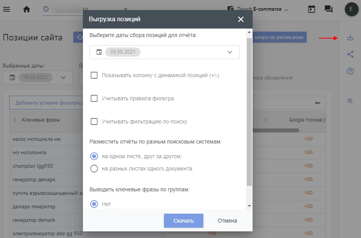The height and width of the screenshot is (238, 361).
Task: Click the запуск по расписанию button
Action: [279, 37]
